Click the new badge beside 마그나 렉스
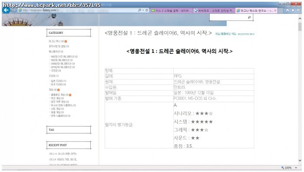Image resolution: width=304 pixels, height=172 pixels. point(66,42)
